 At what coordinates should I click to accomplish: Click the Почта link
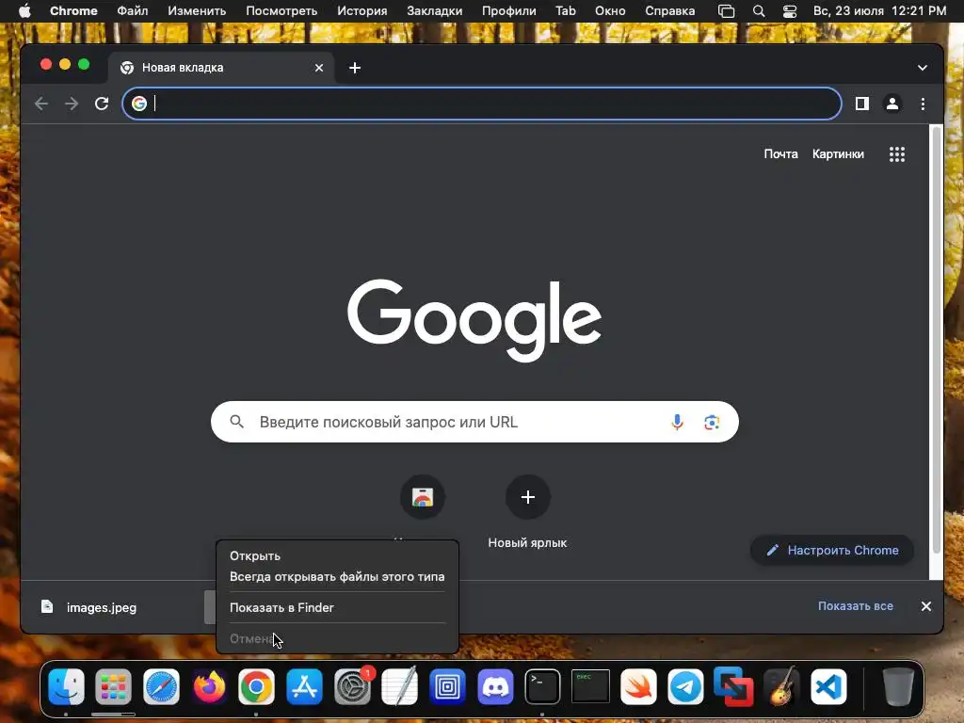tap(780, 154)
